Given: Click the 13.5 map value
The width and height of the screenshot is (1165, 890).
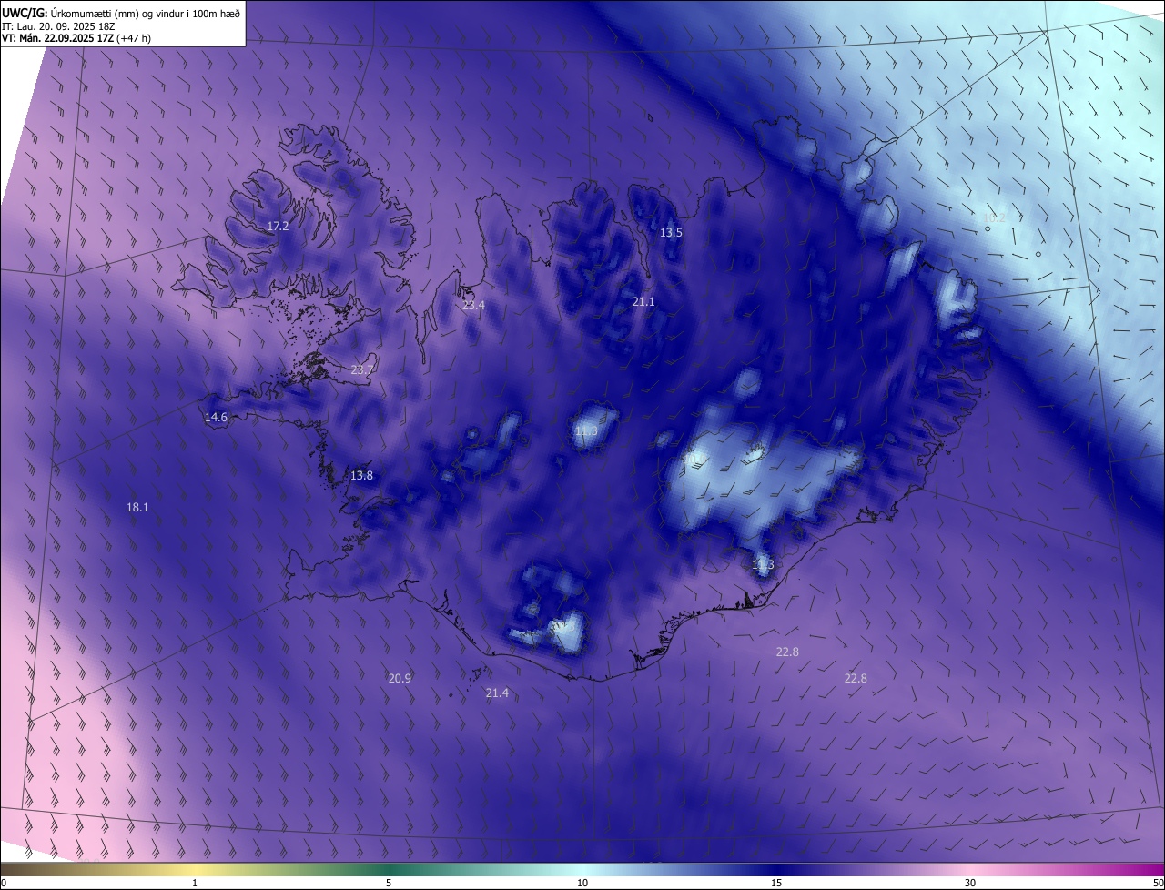Looking at the screenshot, I should (671, 233).
